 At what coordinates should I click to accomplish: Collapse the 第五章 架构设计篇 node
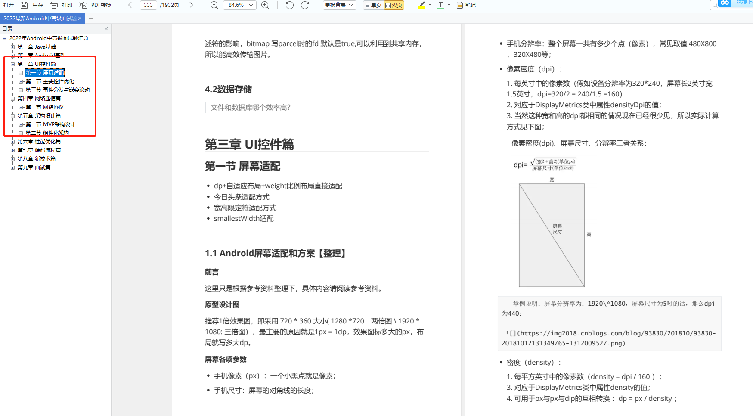click(x=13, y=116)
